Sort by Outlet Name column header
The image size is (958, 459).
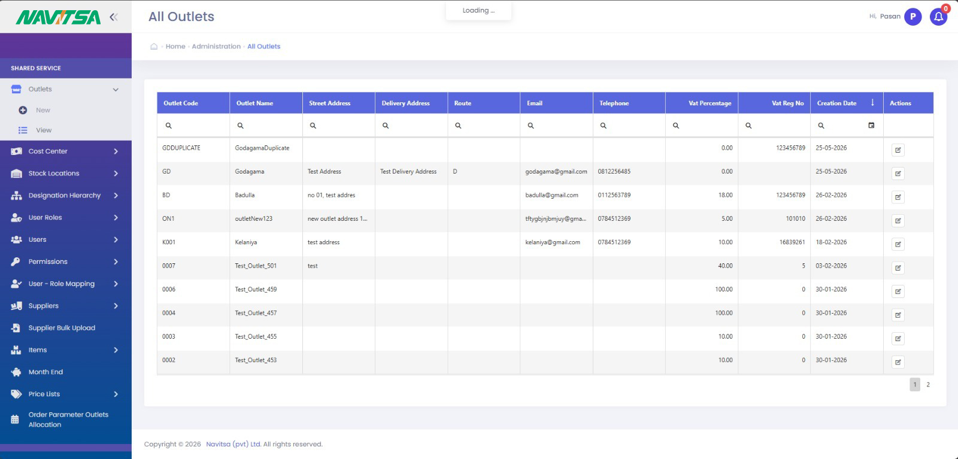point(266,103)
